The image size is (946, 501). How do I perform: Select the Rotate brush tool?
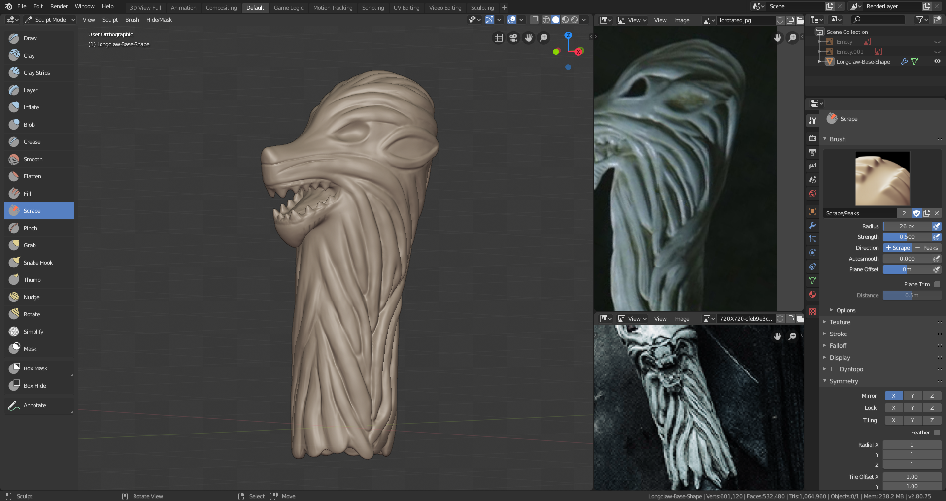click(x=39, y=314)
